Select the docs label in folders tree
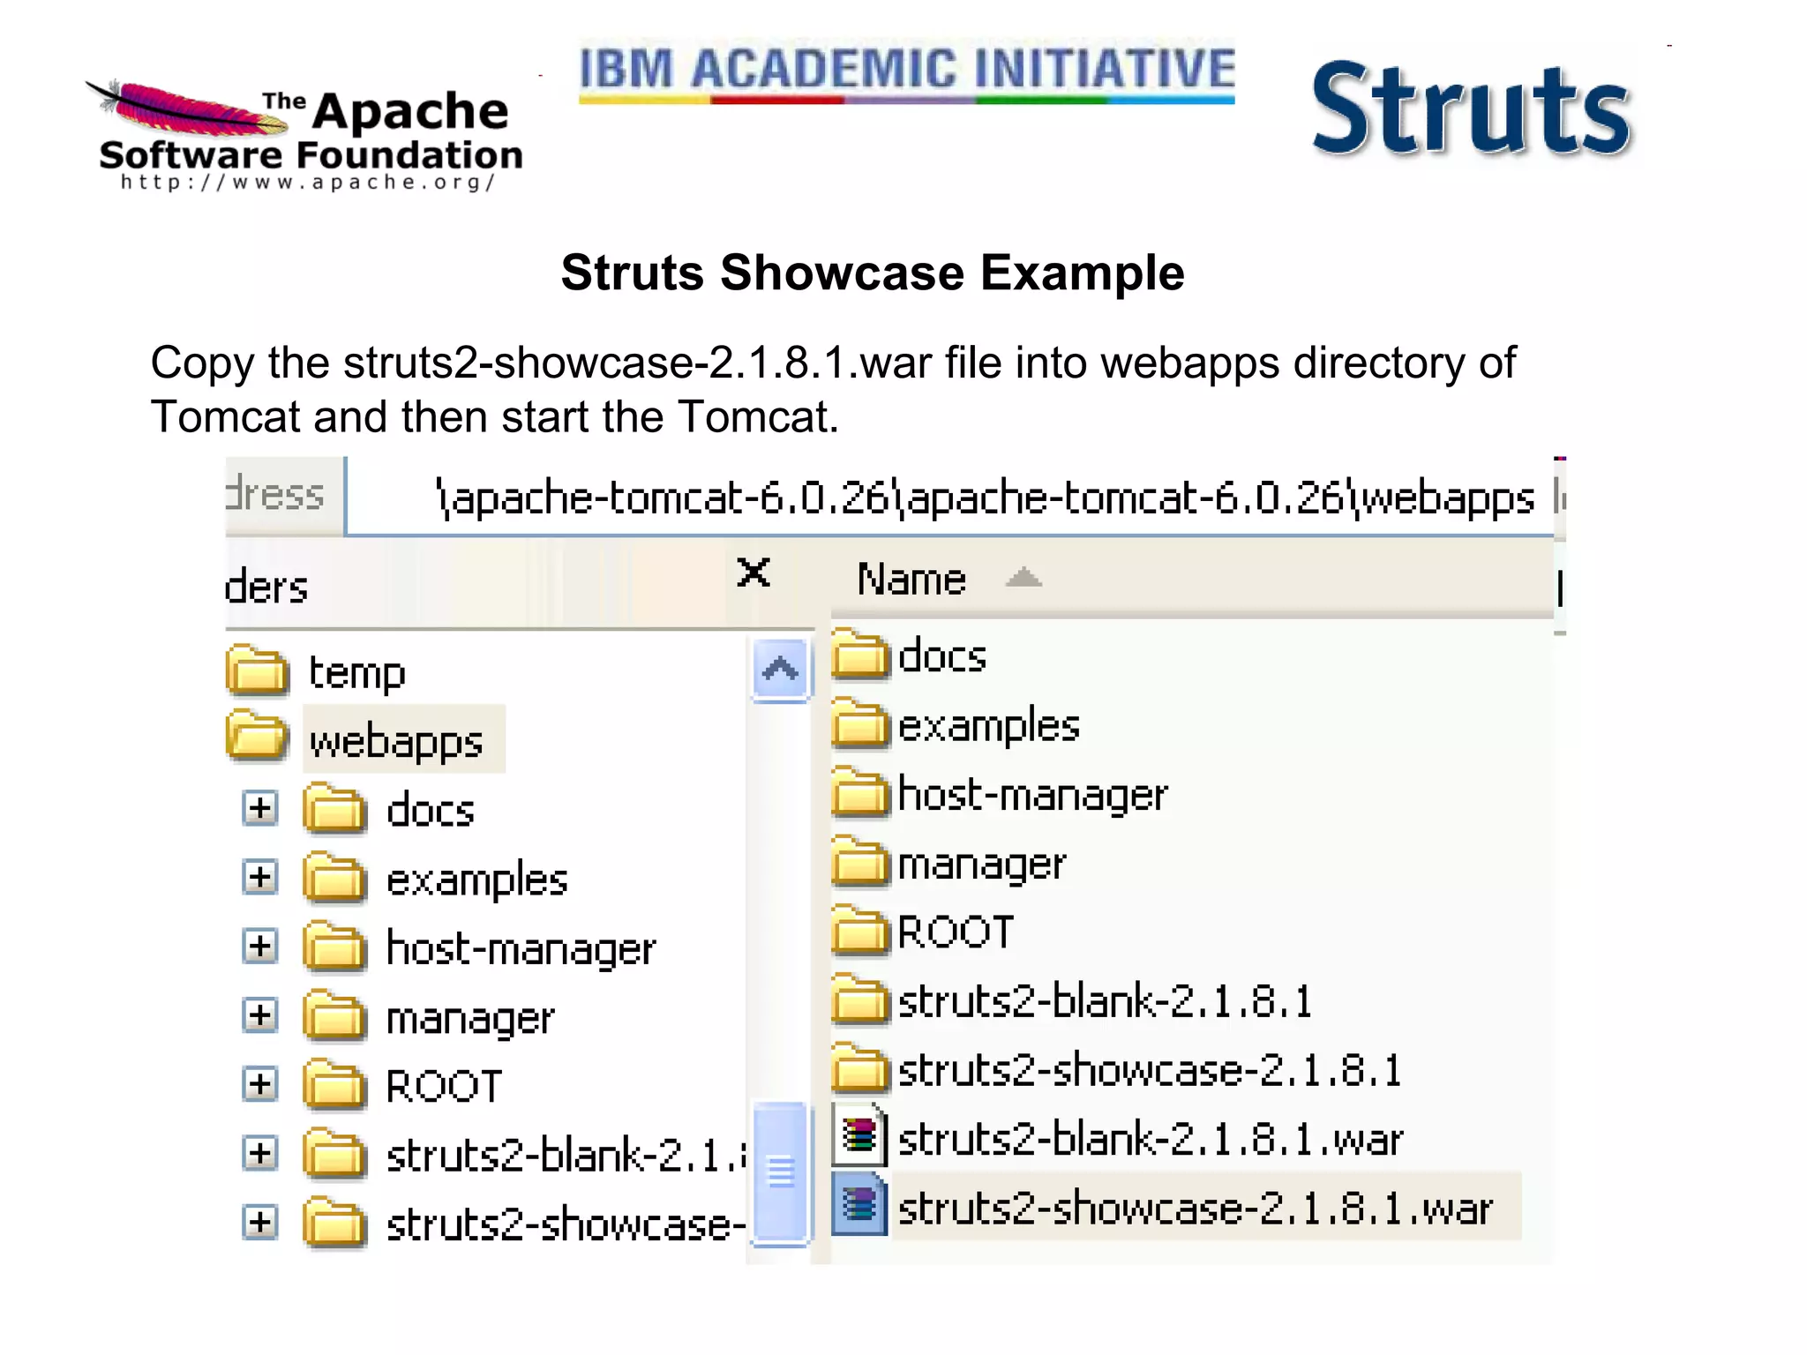Image resolution: width=1807 pixels, height=1355 pixels. 431,810
